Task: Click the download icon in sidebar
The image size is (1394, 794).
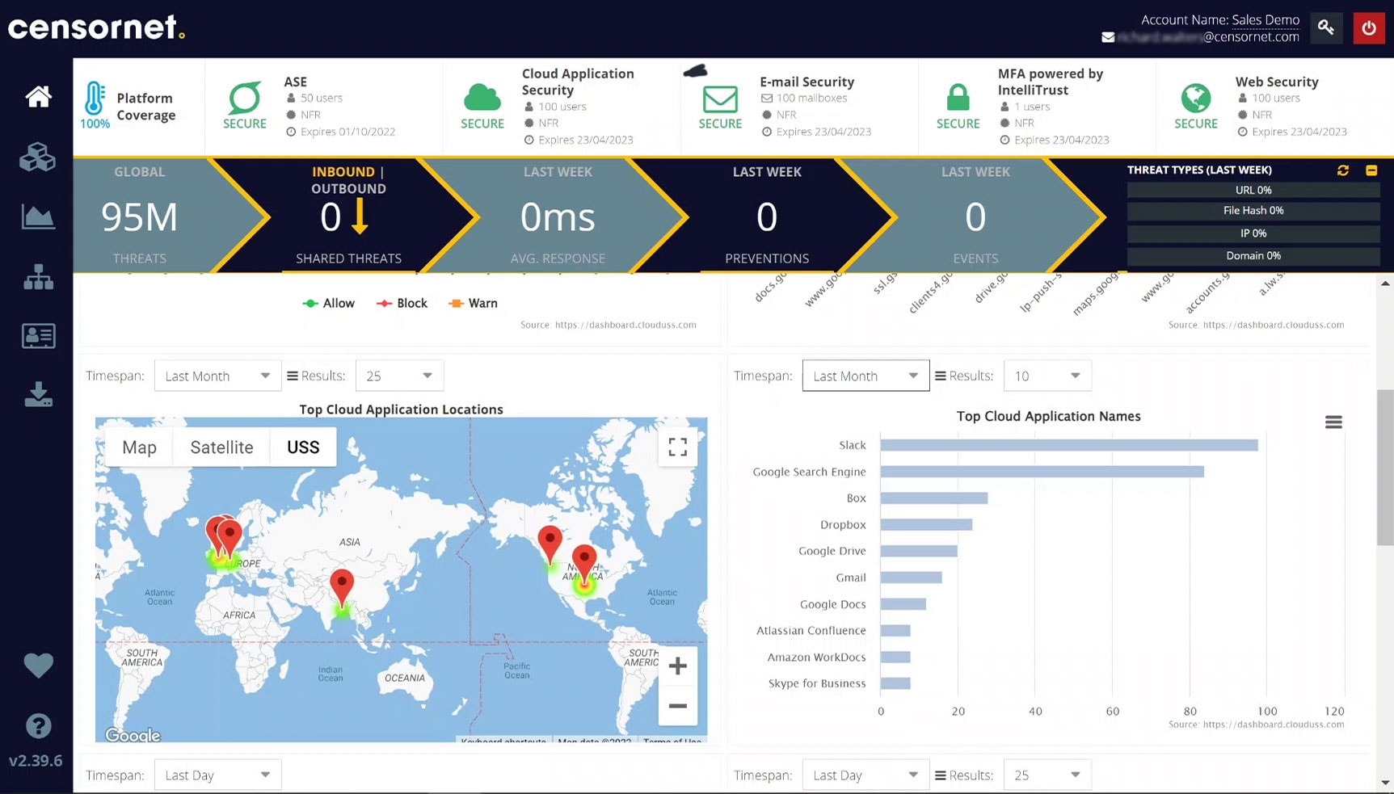Action: (38, 395)
